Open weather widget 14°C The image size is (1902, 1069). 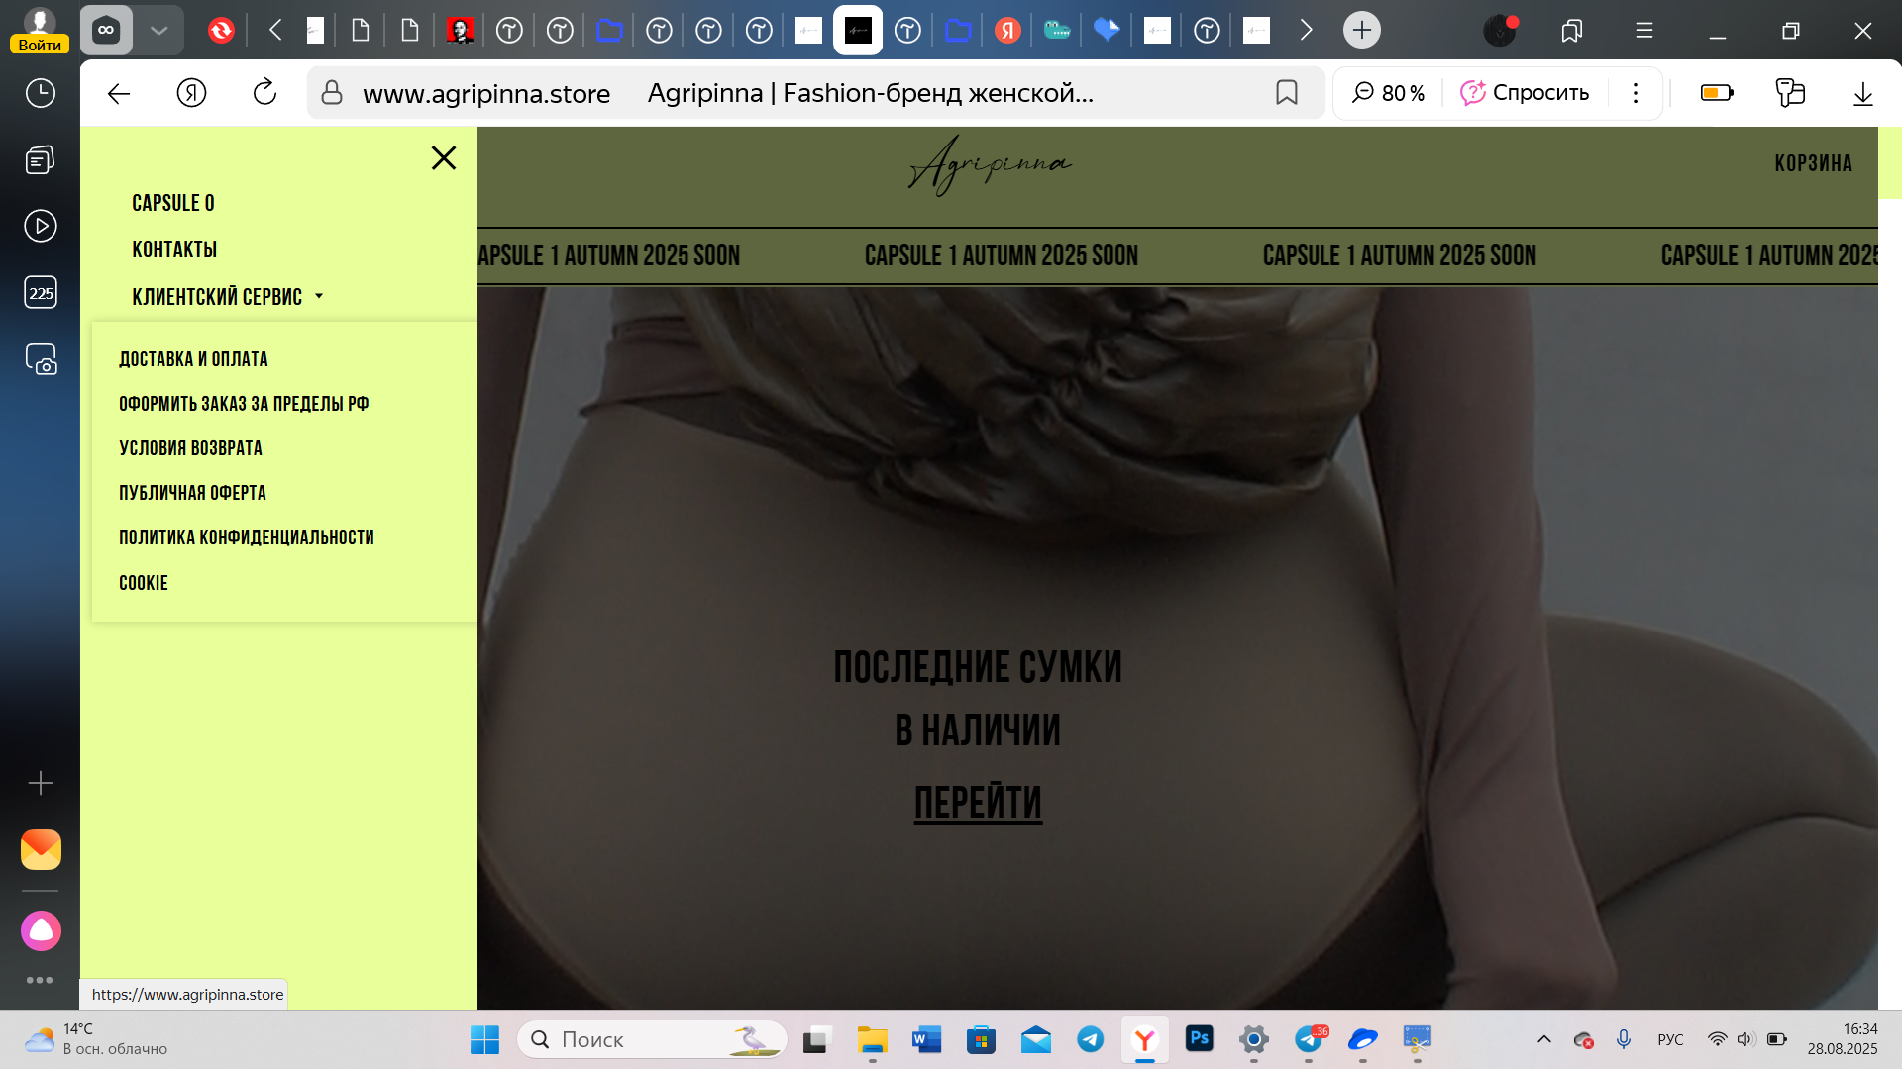coord(96,1039)
